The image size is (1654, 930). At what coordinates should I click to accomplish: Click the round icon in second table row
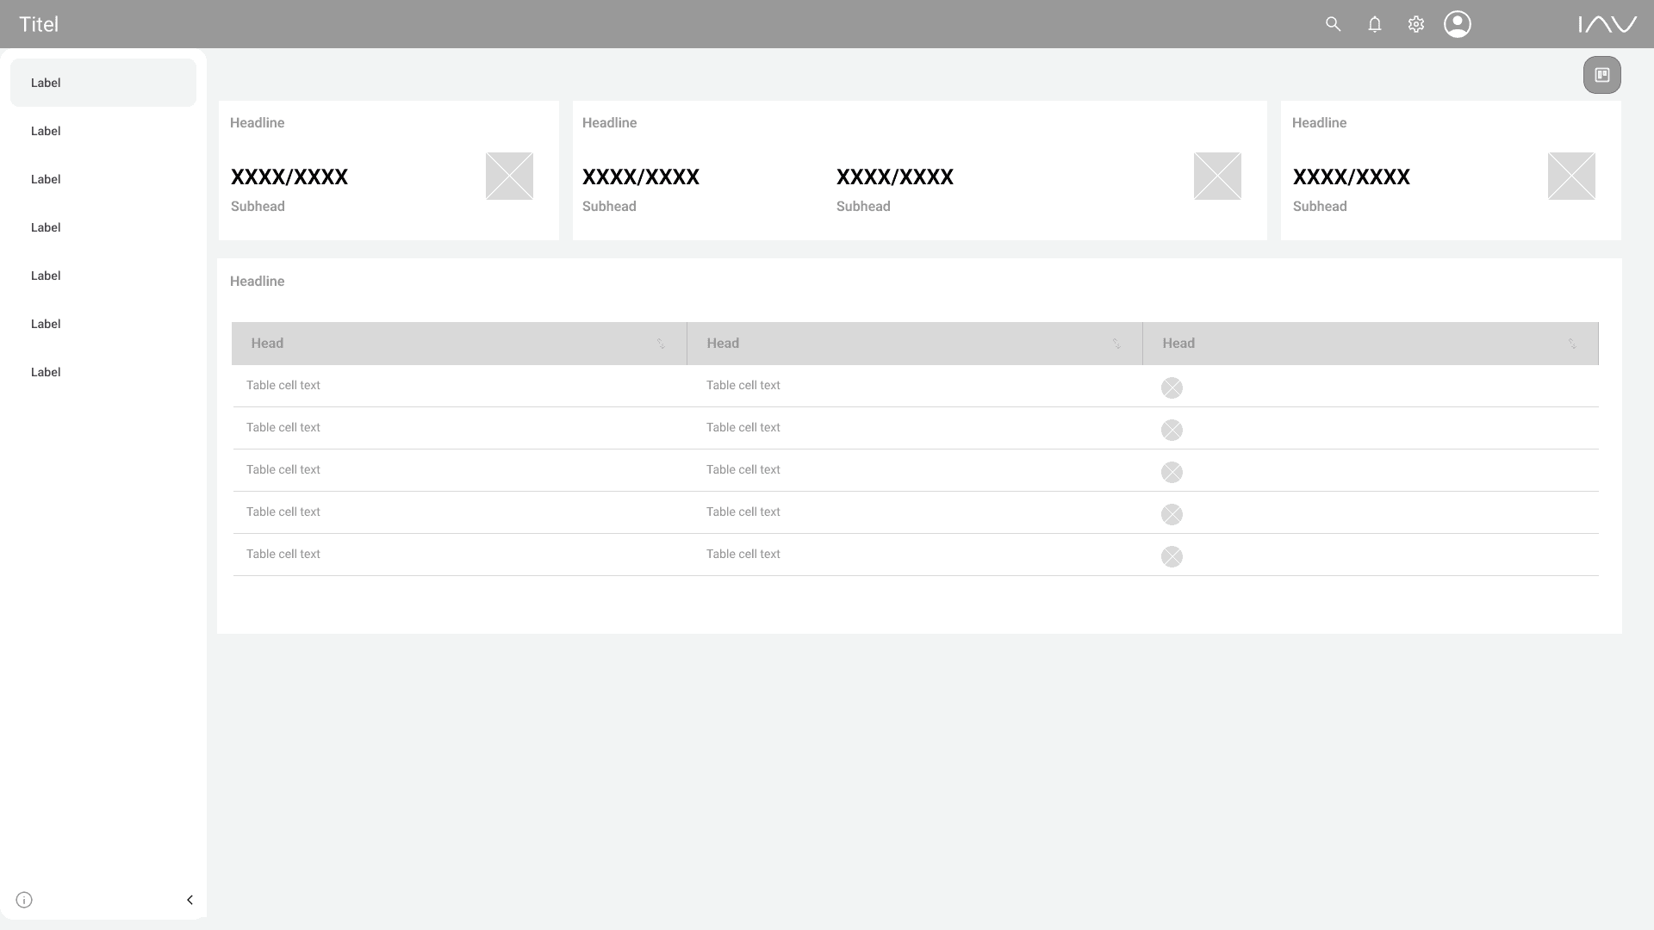point(1172,430)
